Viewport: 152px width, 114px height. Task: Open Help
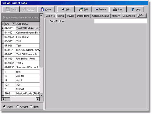[x=136, y=9]
